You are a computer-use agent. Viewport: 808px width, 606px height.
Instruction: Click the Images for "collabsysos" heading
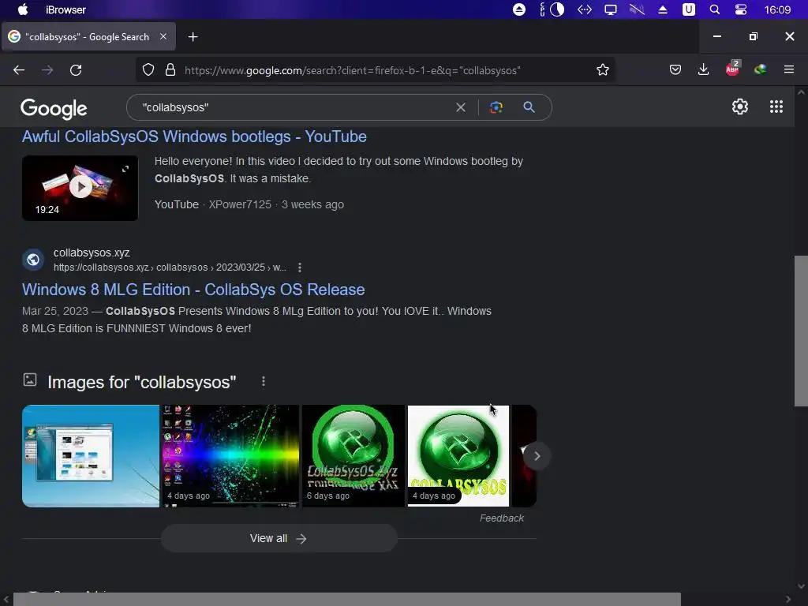142,383
